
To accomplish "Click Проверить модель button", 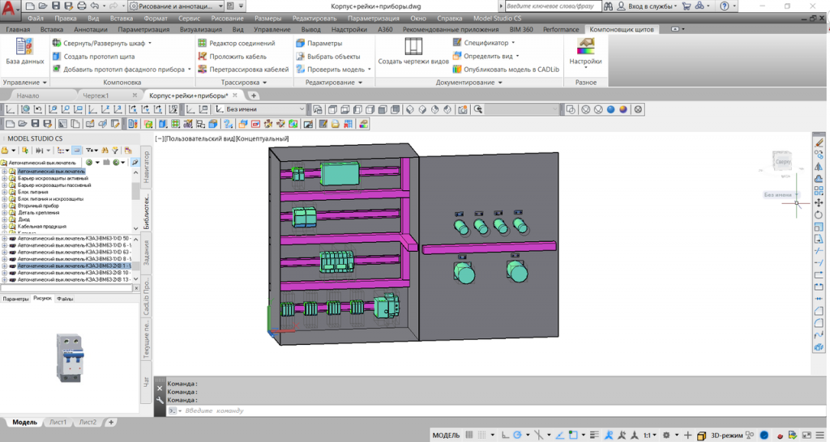I will click(x=333, y=70).
